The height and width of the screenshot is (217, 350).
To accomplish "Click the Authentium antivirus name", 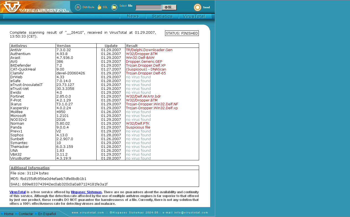I will [x=20, y=54].
